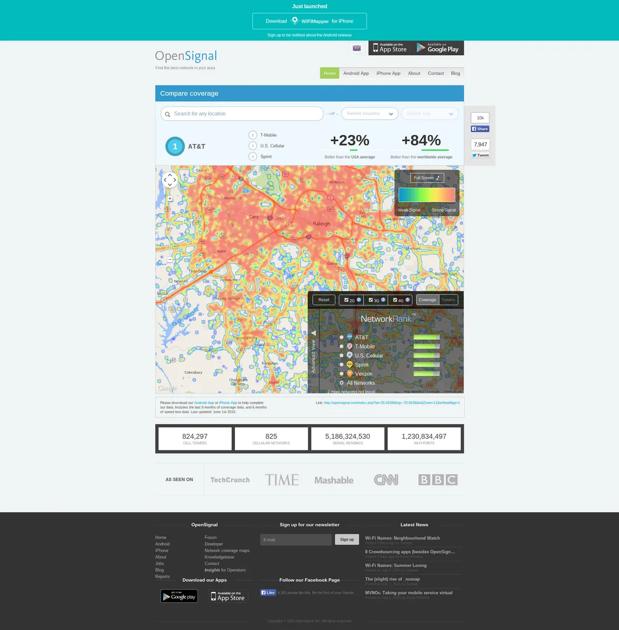Uncheck the 2G network checkbox
This screenshot has width=619, height=630.
(x=347, y=300)
